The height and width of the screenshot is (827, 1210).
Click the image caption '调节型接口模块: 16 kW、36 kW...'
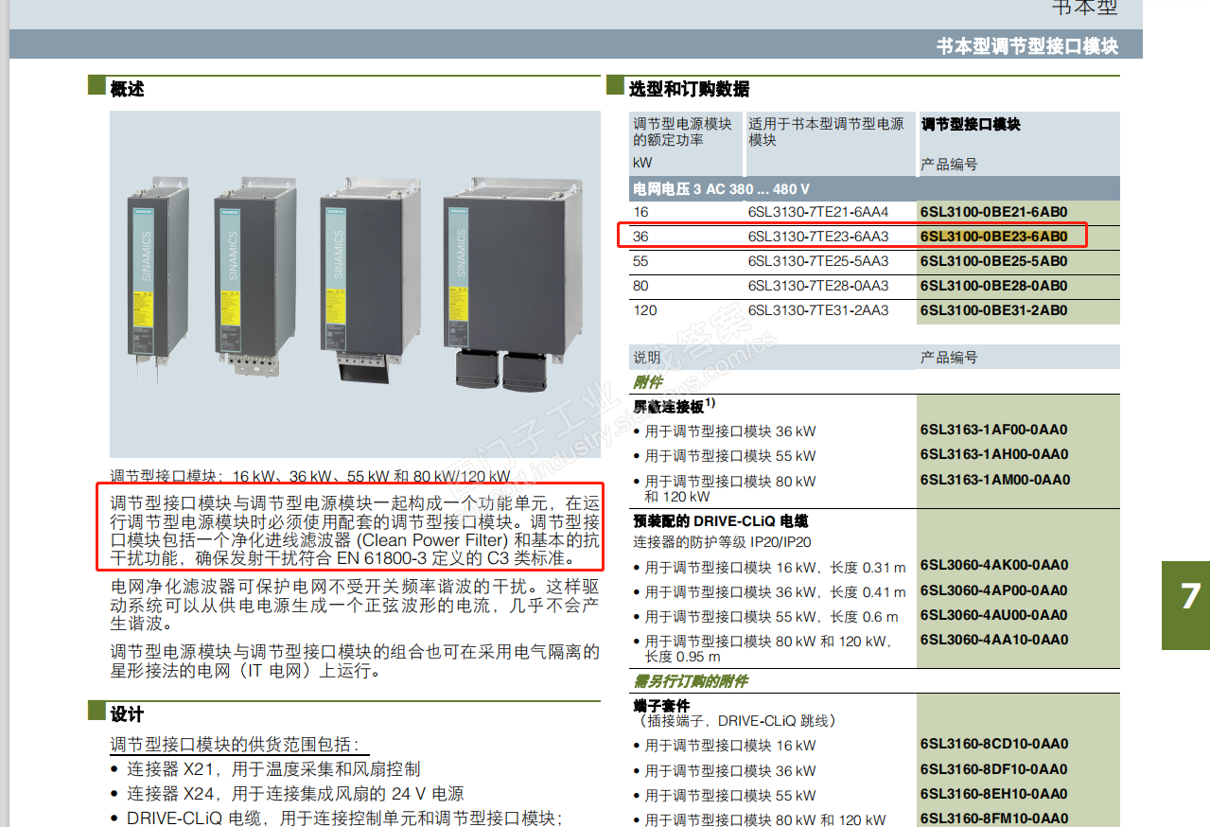[310, 476]
